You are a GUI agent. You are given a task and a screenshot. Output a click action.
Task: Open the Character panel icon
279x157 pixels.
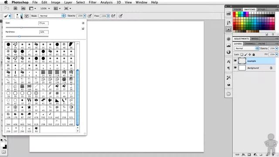(x=228, y=61)
